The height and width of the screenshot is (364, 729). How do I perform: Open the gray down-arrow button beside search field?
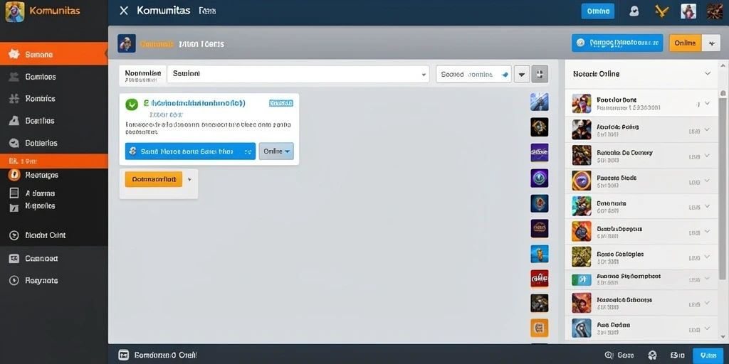522,74
